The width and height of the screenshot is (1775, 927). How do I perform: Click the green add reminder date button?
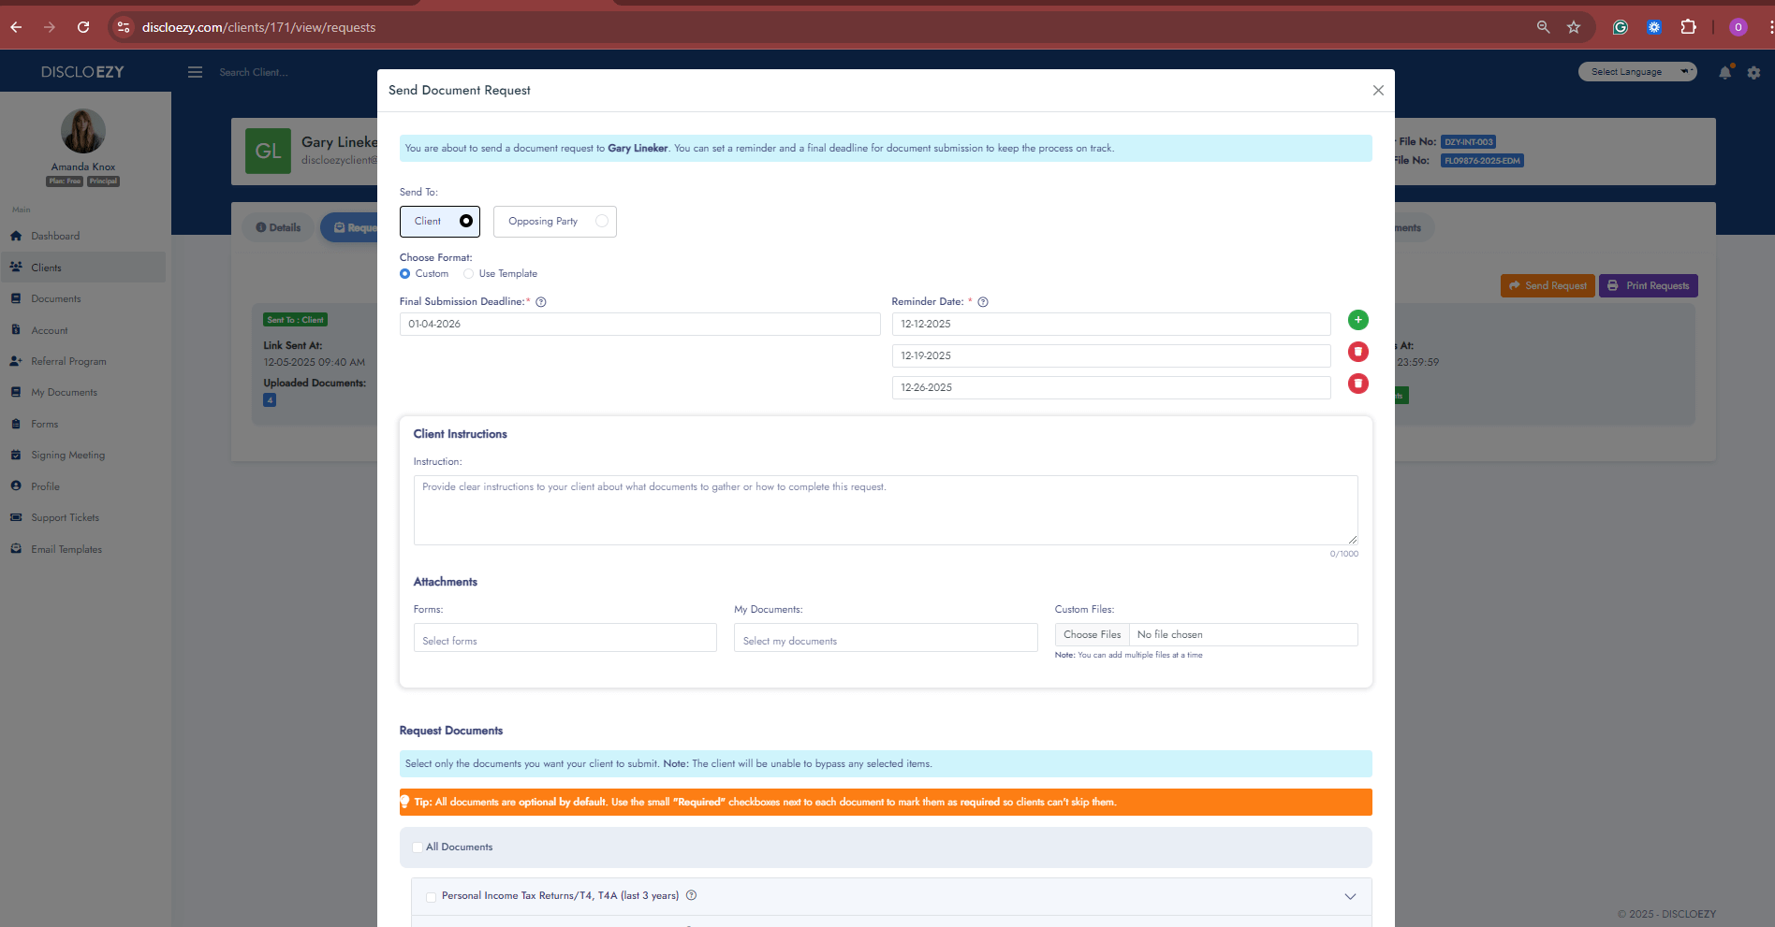pos(1357,320)
